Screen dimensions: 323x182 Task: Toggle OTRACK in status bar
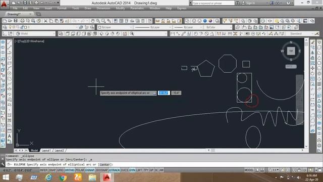pyautogui.click(x=115, y=170)
